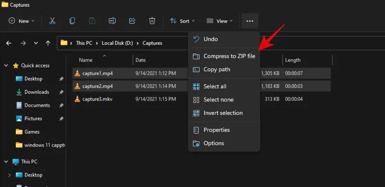Open the three-dot See more button
The height and width of the screenshot is (187, 385).
coord(250,21)
